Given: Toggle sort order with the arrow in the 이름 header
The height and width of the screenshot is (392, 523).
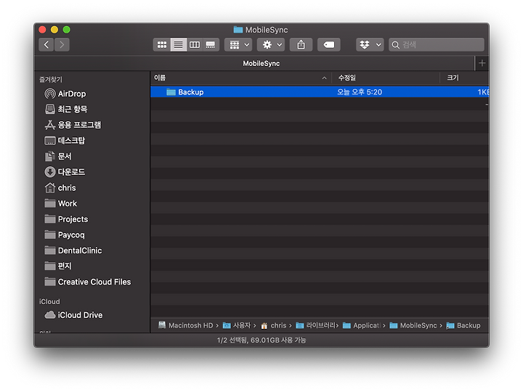Looking at the screenshot, I should pos(324,78).
